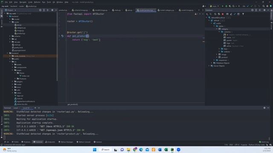Viewport: 273px width, 153px height.
Task: Expand the product table in Database tree
Action: [217, 57]
